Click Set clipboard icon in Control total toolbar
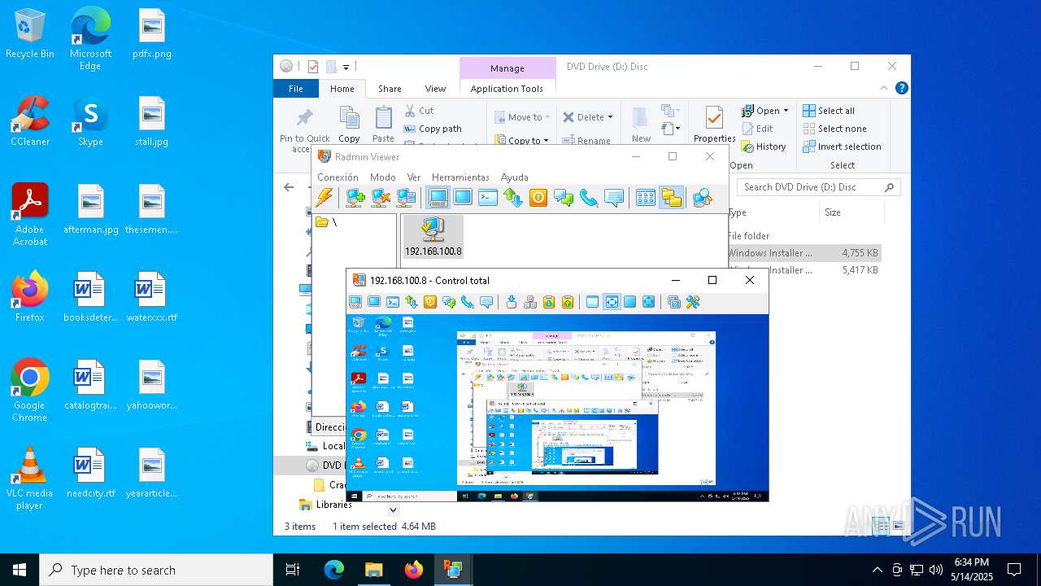 coord(568,302)
